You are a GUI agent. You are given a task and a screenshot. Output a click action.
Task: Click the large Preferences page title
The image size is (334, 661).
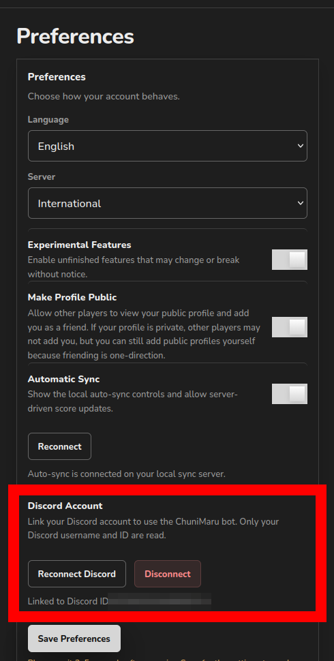click(75, 37)
